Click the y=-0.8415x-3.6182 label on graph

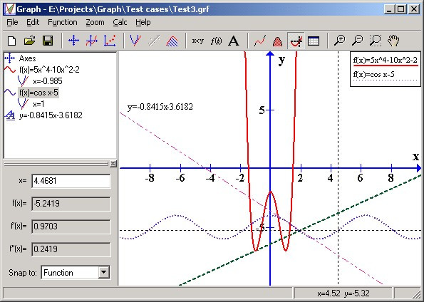[160, 107]
